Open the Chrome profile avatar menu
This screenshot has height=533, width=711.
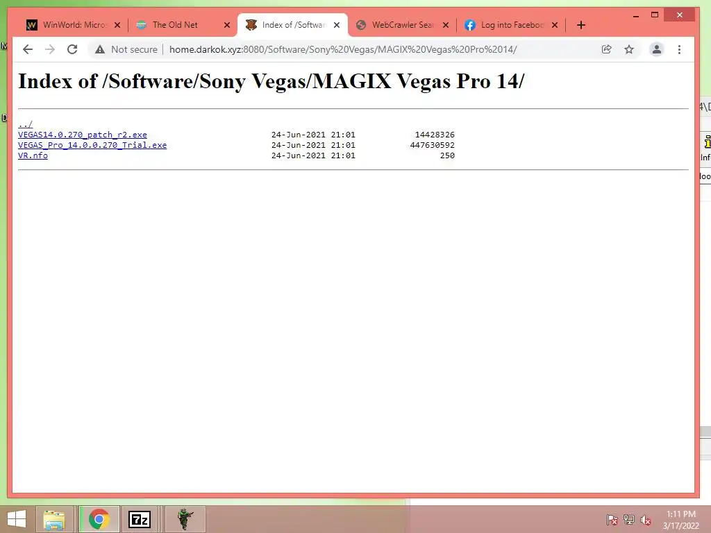tap(657, 49)
